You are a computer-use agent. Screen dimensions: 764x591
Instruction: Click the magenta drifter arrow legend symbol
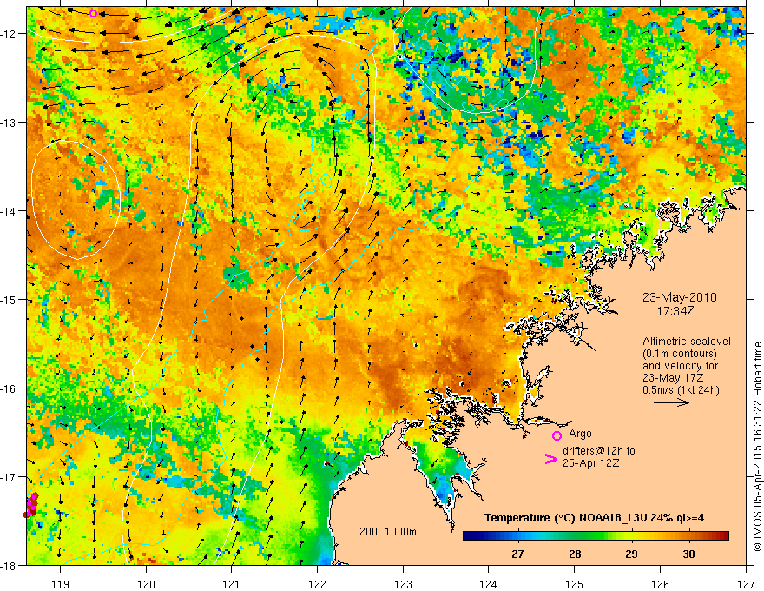click(550, 459)
